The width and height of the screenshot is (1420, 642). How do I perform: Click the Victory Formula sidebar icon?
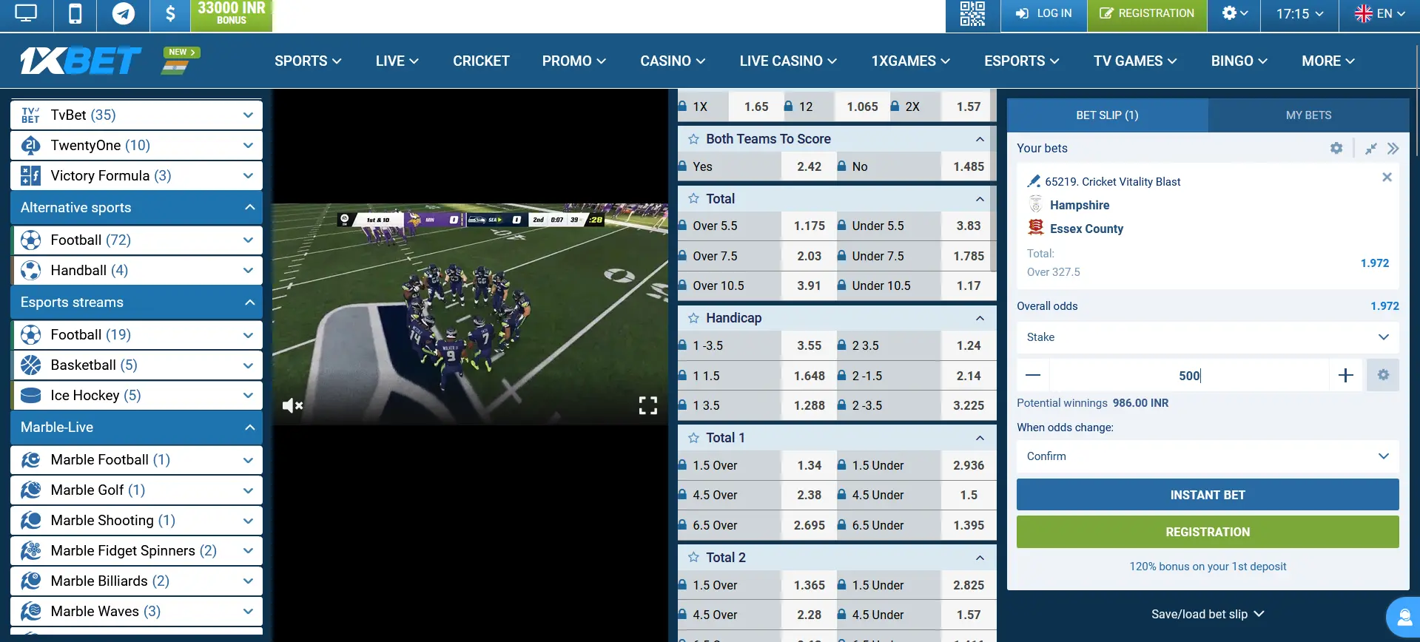click(x=31, y=175)
